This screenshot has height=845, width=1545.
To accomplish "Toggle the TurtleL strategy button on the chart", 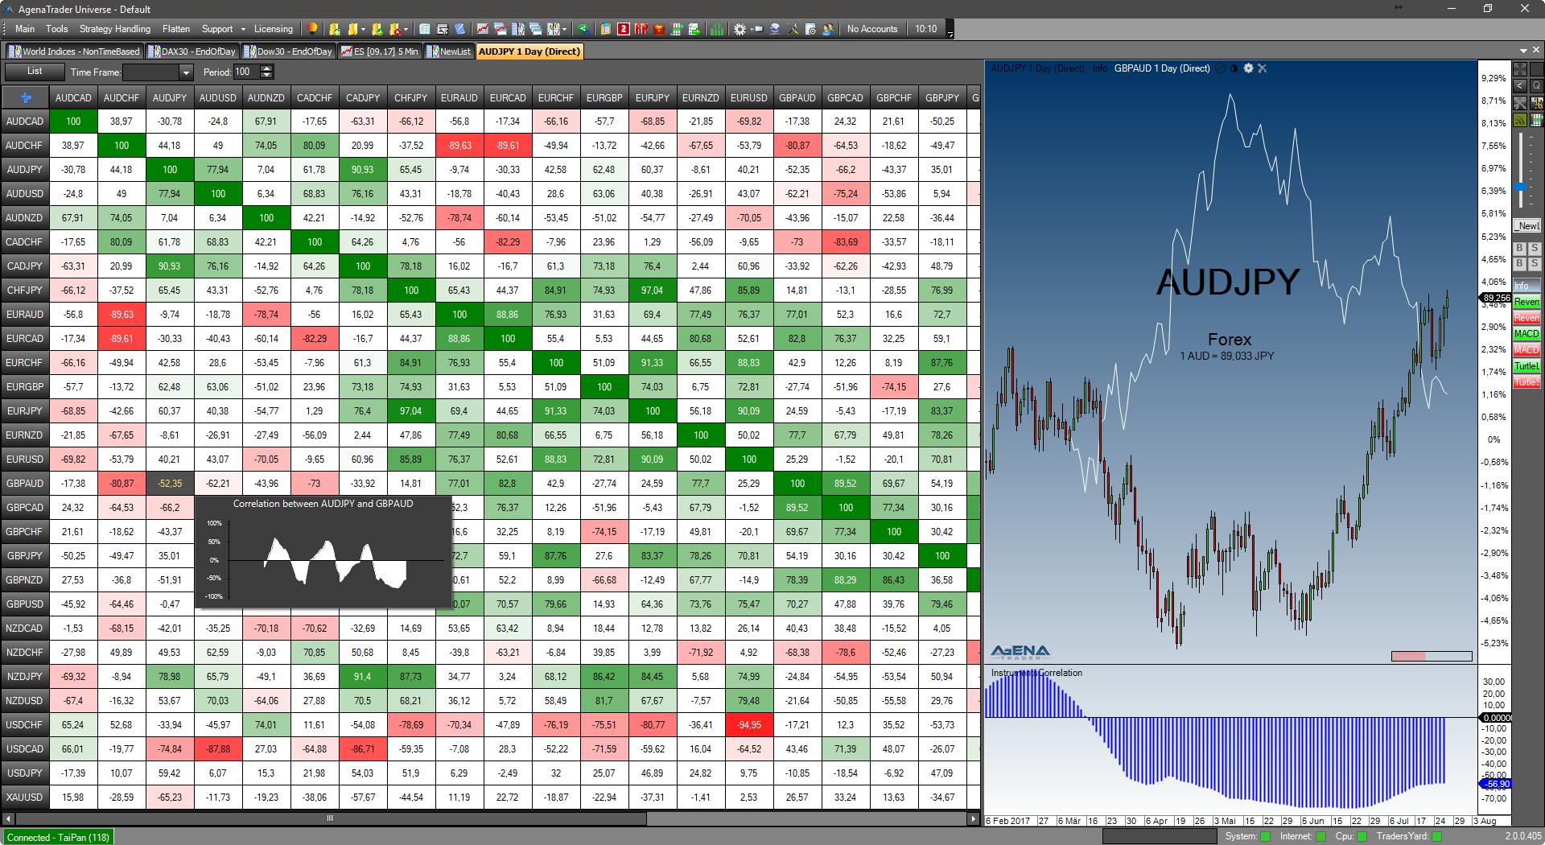I will tap(1526, 366).
